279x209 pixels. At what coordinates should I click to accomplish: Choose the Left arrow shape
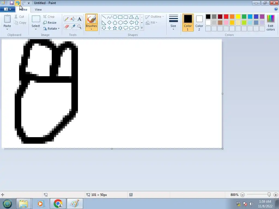[x=131, y=23]
